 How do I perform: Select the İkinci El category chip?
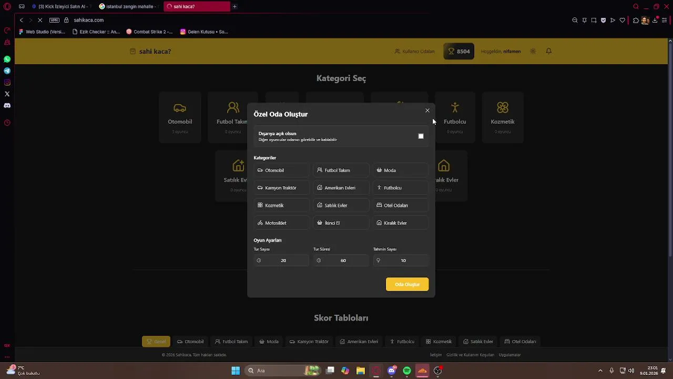(x=341, y=223)
